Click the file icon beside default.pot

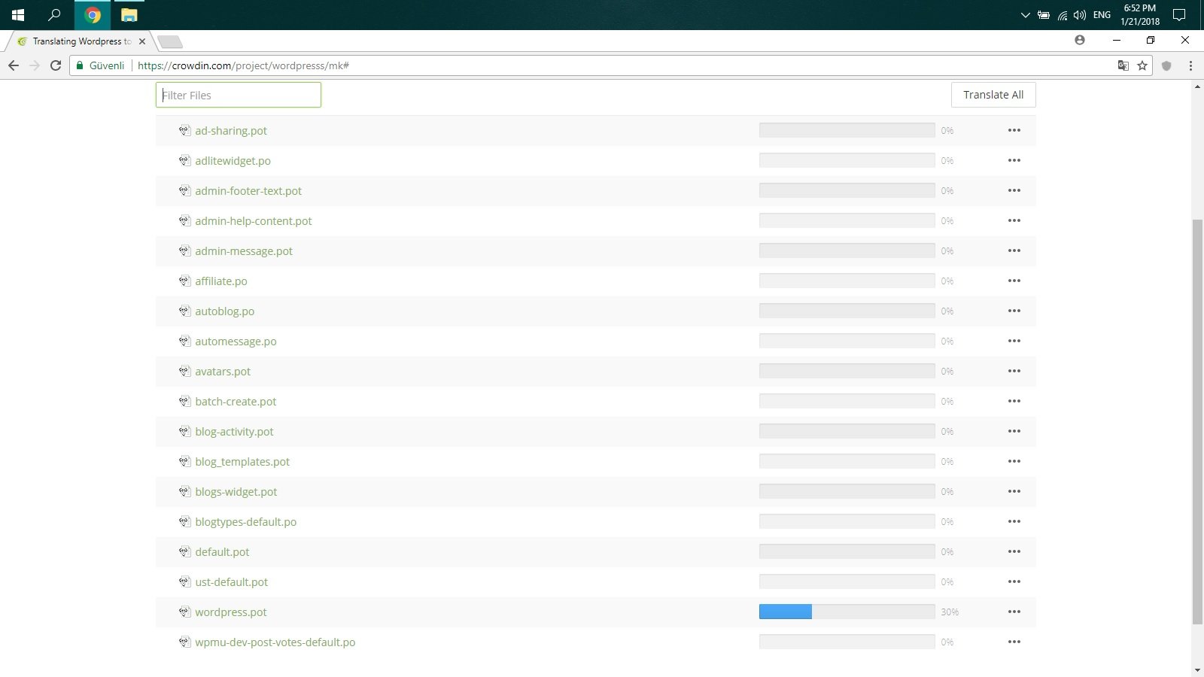pos(184,551)
